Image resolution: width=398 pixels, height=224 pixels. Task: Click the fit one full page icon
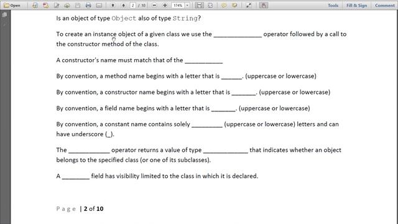pyautogui.click(x=210, y=6)
